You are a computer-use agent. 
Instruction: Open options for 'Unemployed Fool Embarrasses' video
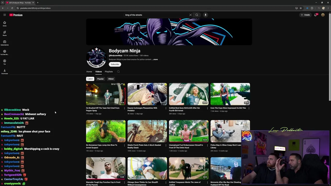[x=207, y=145]
